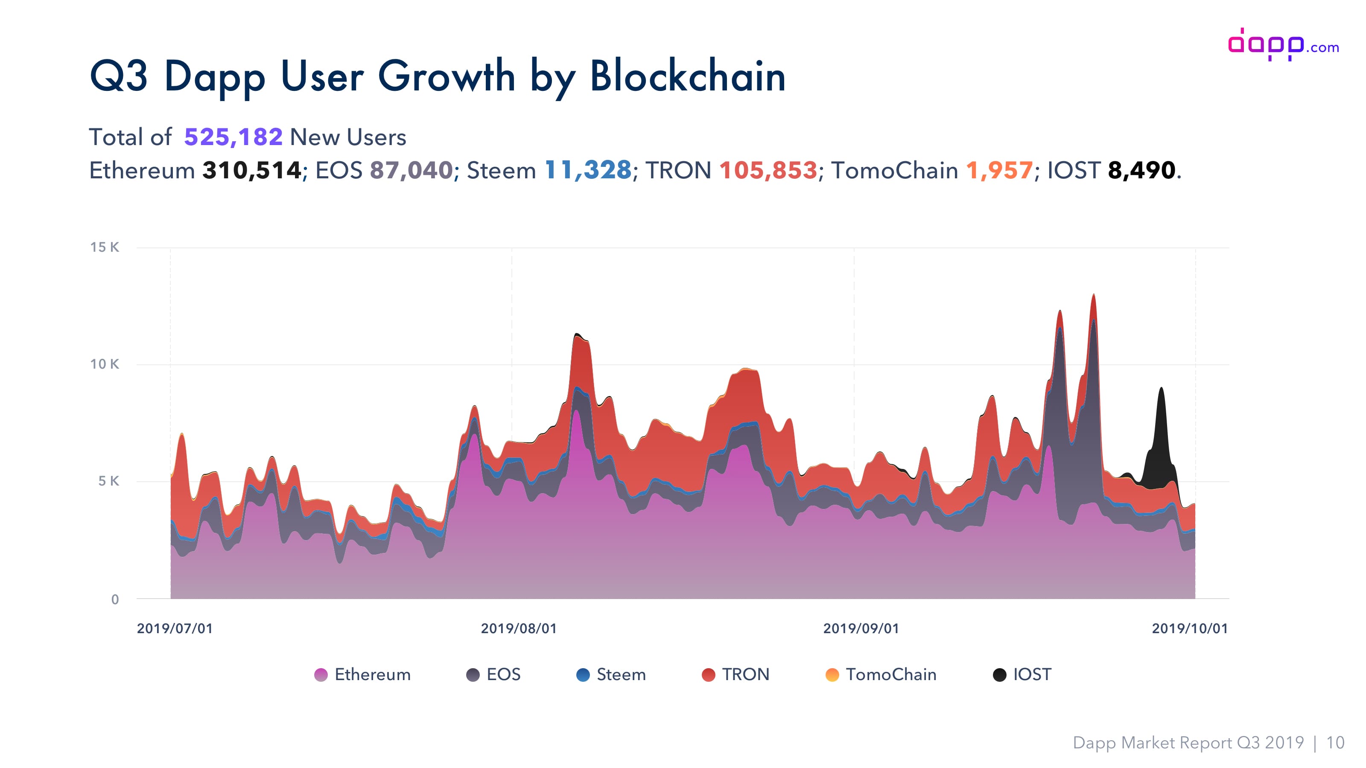The height and width of the screenshot is (768, 1366).
Task: Toggle the TRON legend dot
Action: coord(709,675)
